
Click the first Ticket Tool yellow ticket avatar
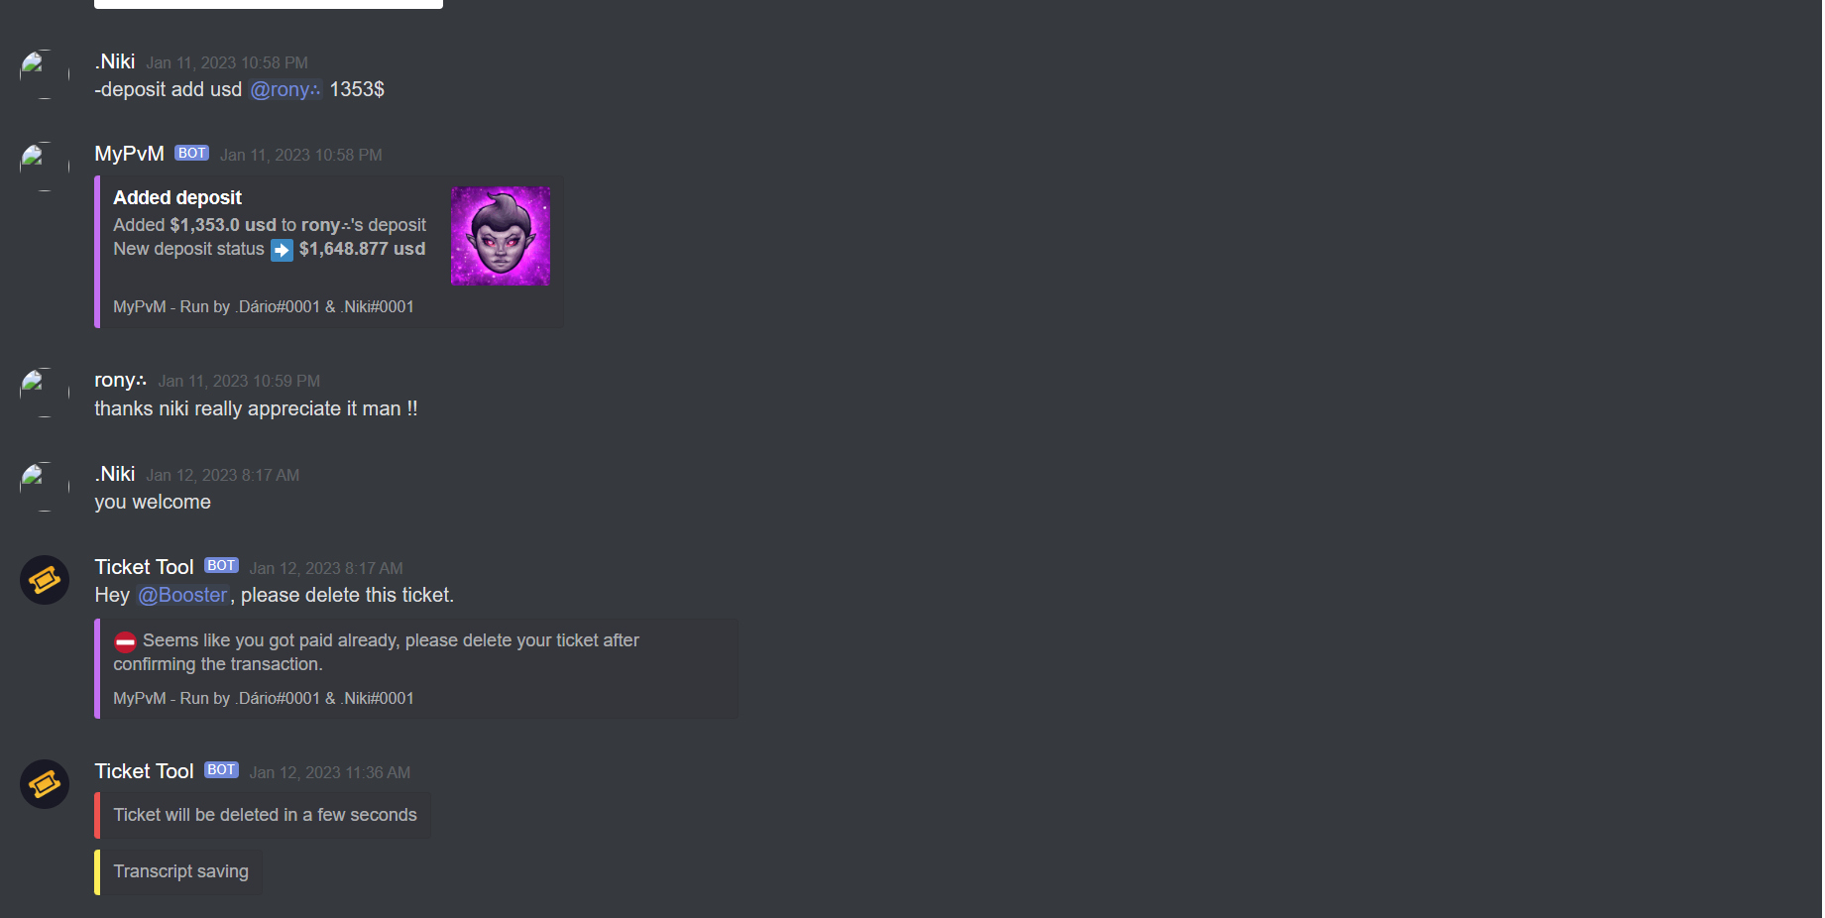[45, 580]
